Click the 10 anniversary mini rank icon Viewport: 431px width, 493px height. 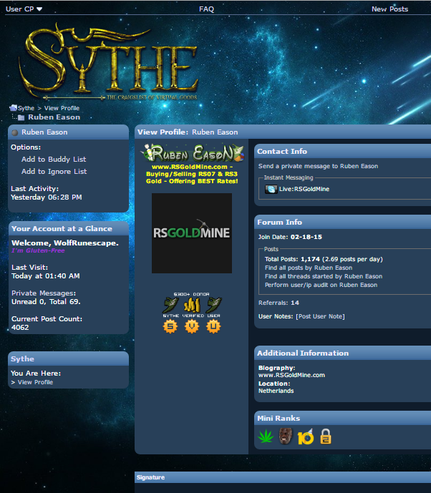click(x=306, y=436)
